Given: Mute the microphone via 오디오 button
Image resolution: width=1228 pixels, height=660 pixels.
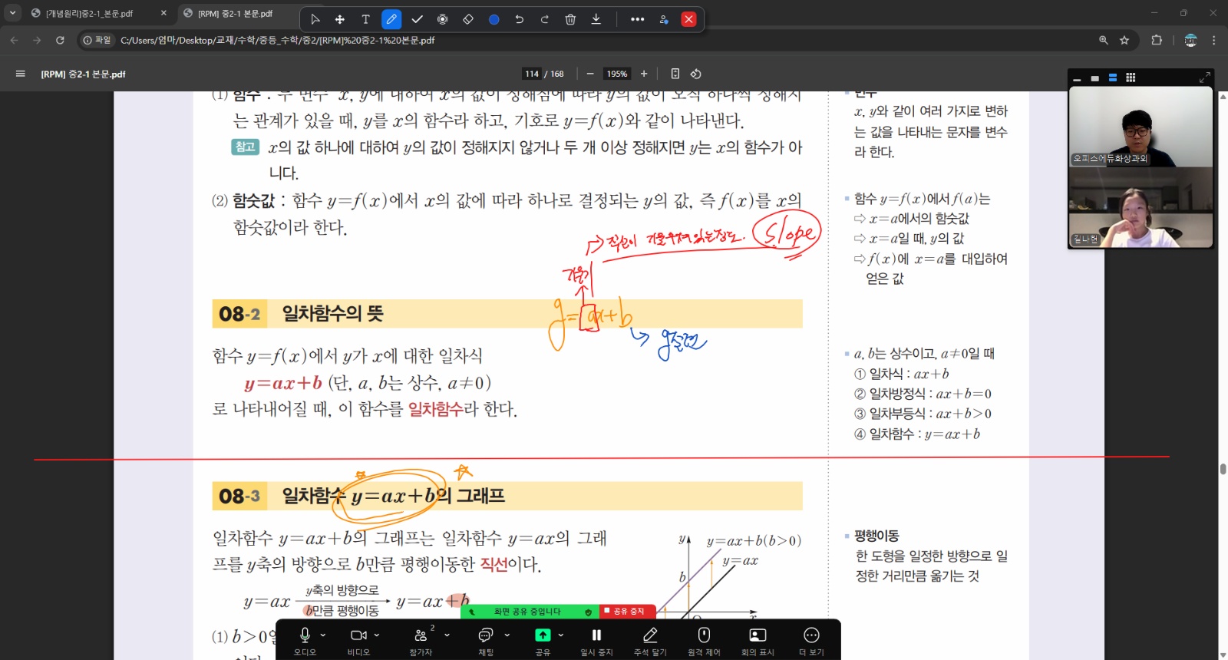Looking at the screenshot, I should pyautogui.click(x=305, y=640).
